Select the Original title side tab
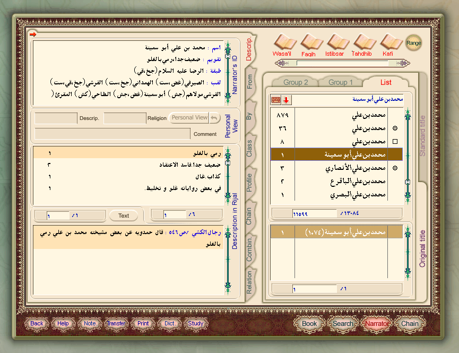Screen dimensions: 459x353 click(x=422, y=248)
